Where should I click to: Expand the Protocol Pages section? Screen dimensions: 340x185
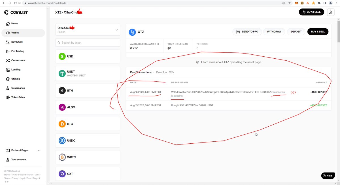point(23,150)
